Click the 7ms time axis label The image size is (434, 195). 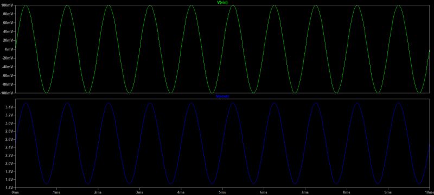point(305,192)
